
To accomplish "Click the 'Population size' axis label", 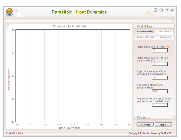I will 9,79.
